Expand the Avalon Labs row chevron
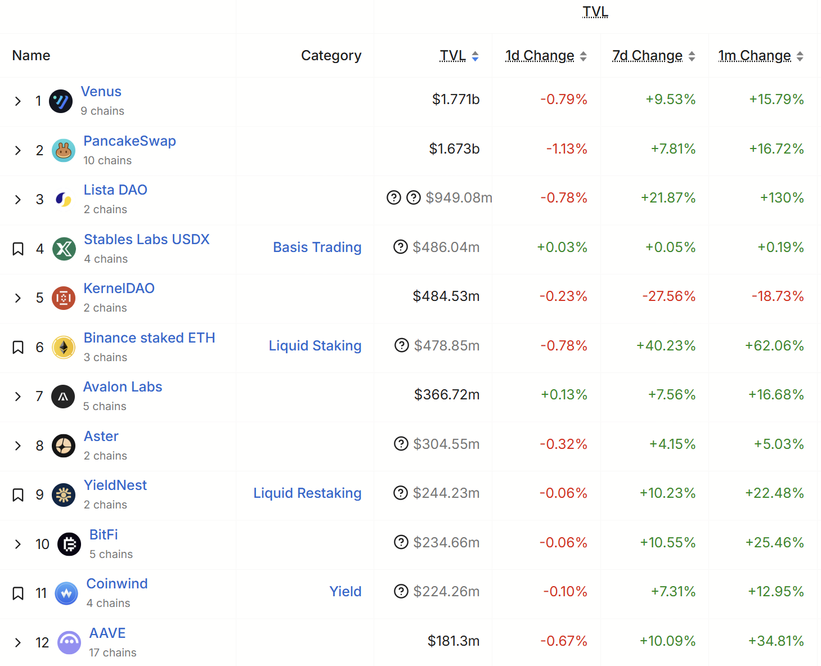Image resolution: width=821 pixels, height=666 pixels. (x=18, y=397)
